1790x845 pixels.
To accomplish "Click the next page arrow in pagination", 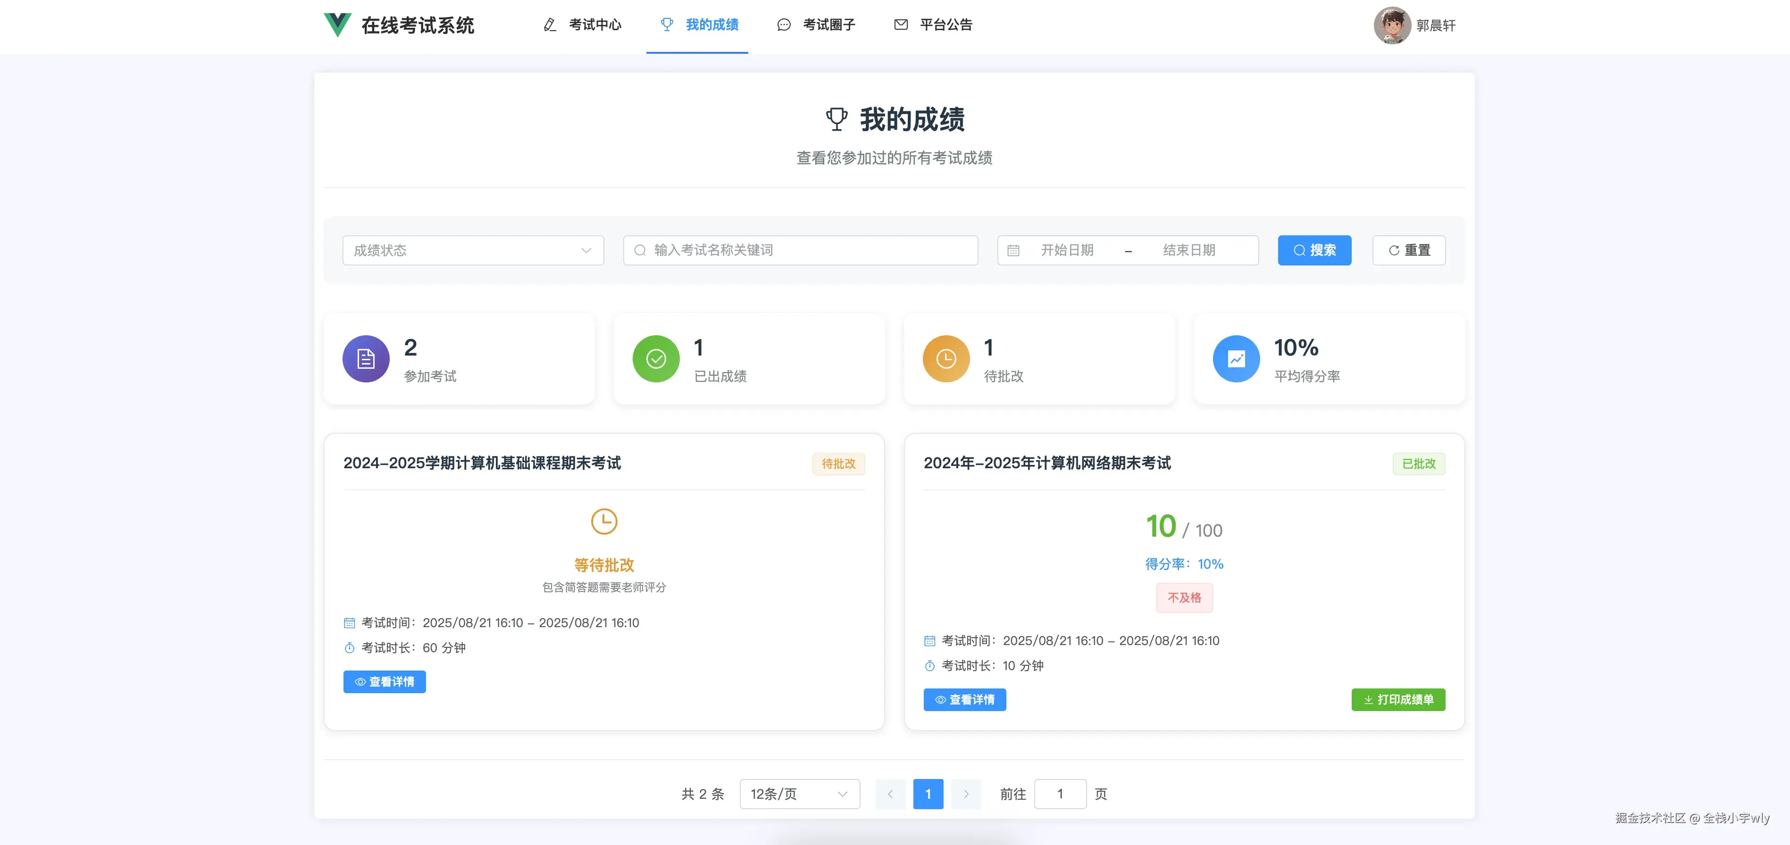I will pos(966,795).
